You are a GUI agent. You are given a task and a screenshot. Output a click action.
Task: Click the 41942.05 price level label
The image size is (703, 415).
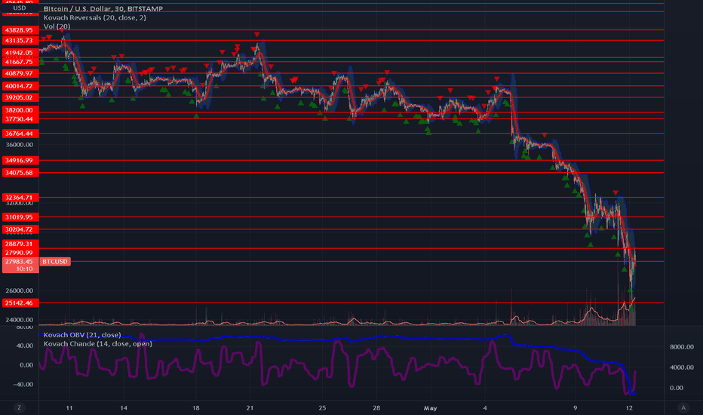point(20,53)
